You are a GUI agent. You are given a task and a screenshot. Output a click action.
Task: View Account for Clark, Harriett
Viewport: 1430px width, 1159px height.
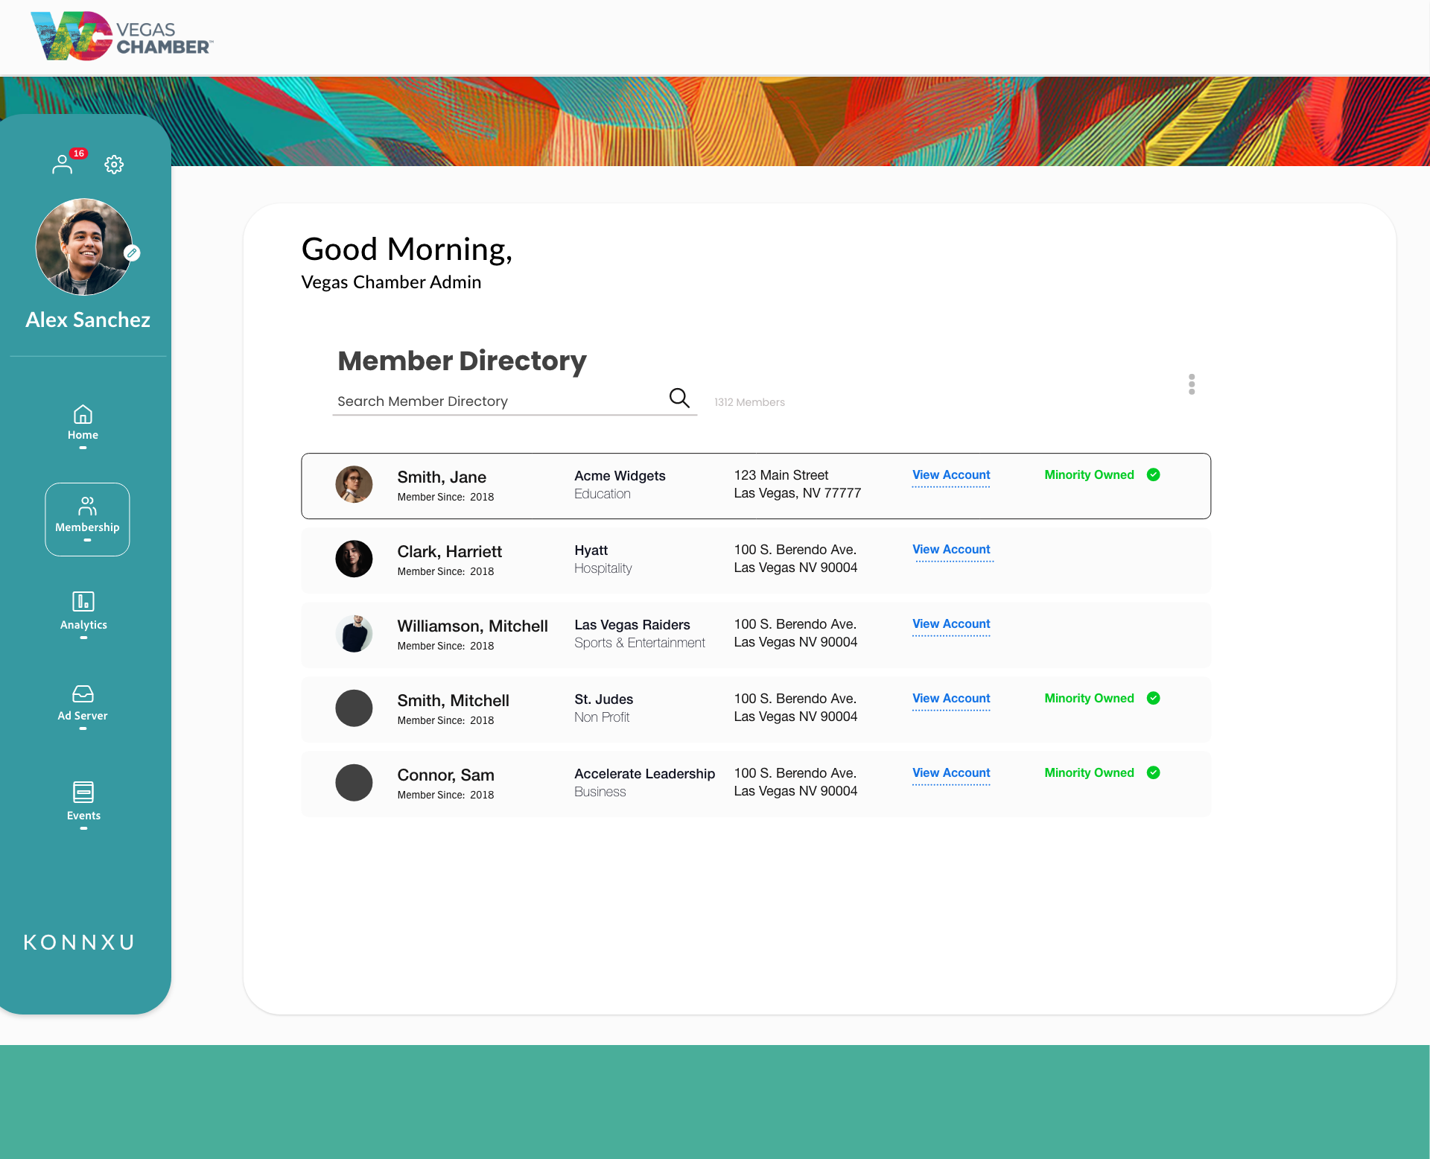pyautogui.click(x=951, y=550)
